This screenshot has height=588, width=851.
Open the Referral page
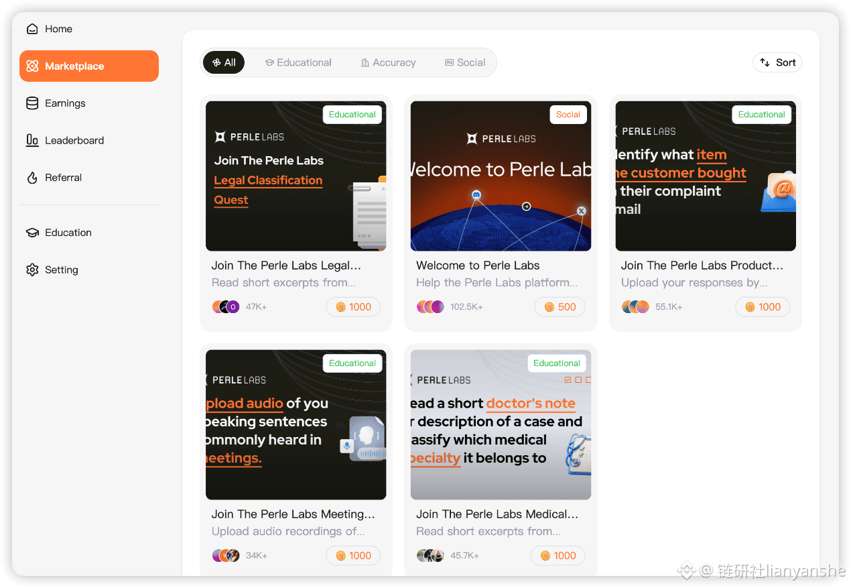tap(89, 178)
